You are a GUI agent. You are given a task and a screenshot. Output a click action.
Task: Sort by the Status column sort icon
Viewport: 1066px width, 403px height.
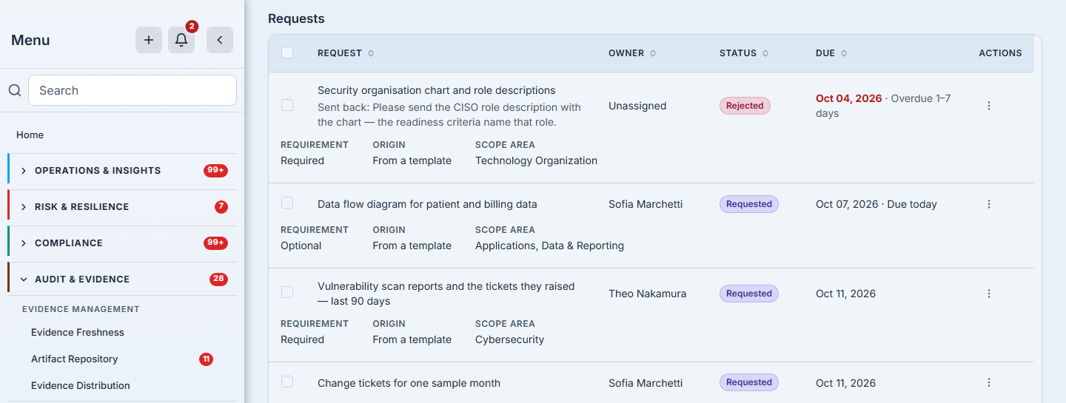pos(765,53)
